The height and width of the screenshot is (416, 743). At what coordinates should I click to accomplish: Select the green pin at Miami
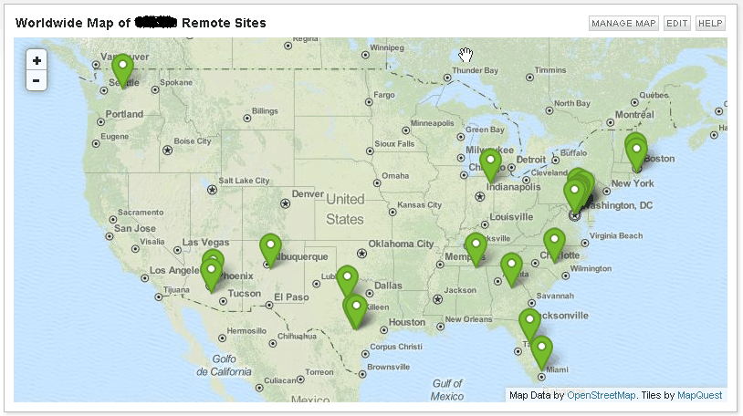coord(541,353)
